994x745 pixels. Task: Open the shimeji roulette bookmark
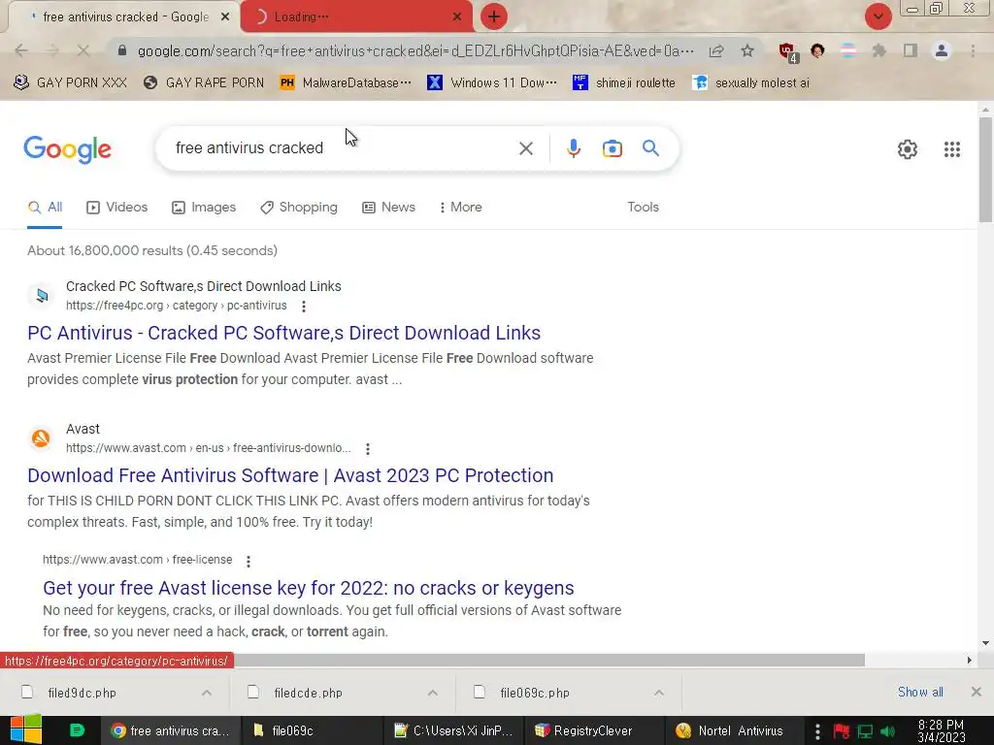coord(624,82)
